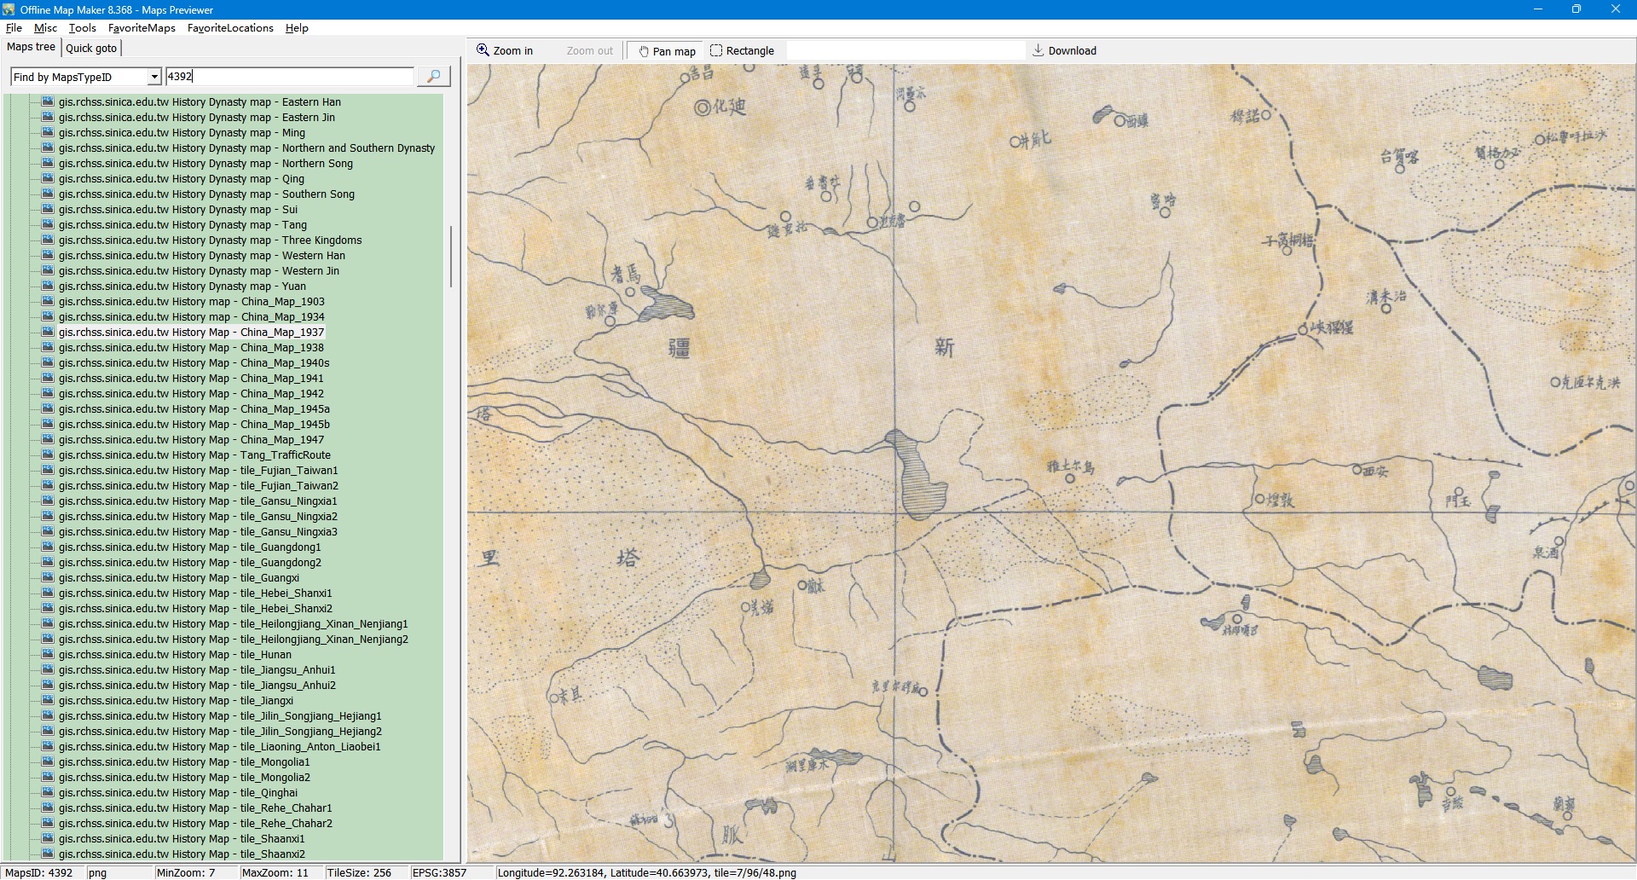The height and width of the screenshot is (880, 1637).
Task: Open the Find by MapsTypeID dropdown
Action: (154, 77)
